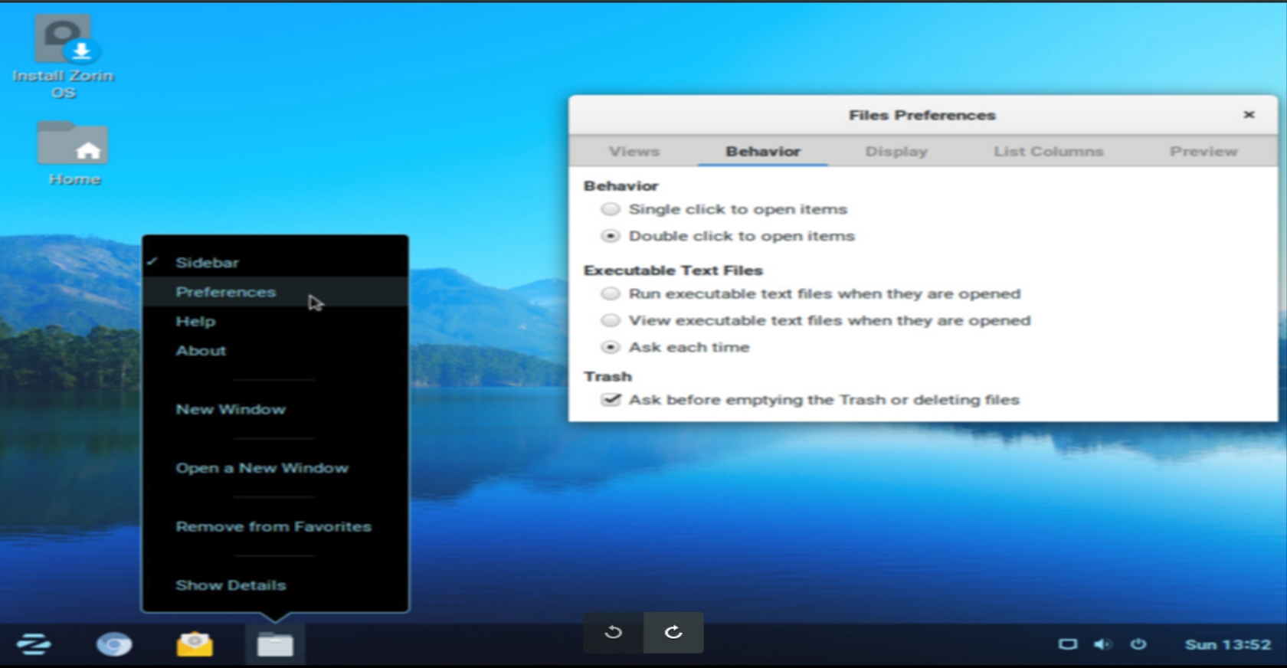Viewport: 1287px width, 668px height.
Task: Open the power icon in system tray
Action: point(1138,644)
